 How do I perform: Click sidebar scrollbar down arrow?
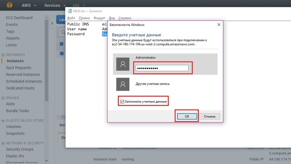(47, 161)
